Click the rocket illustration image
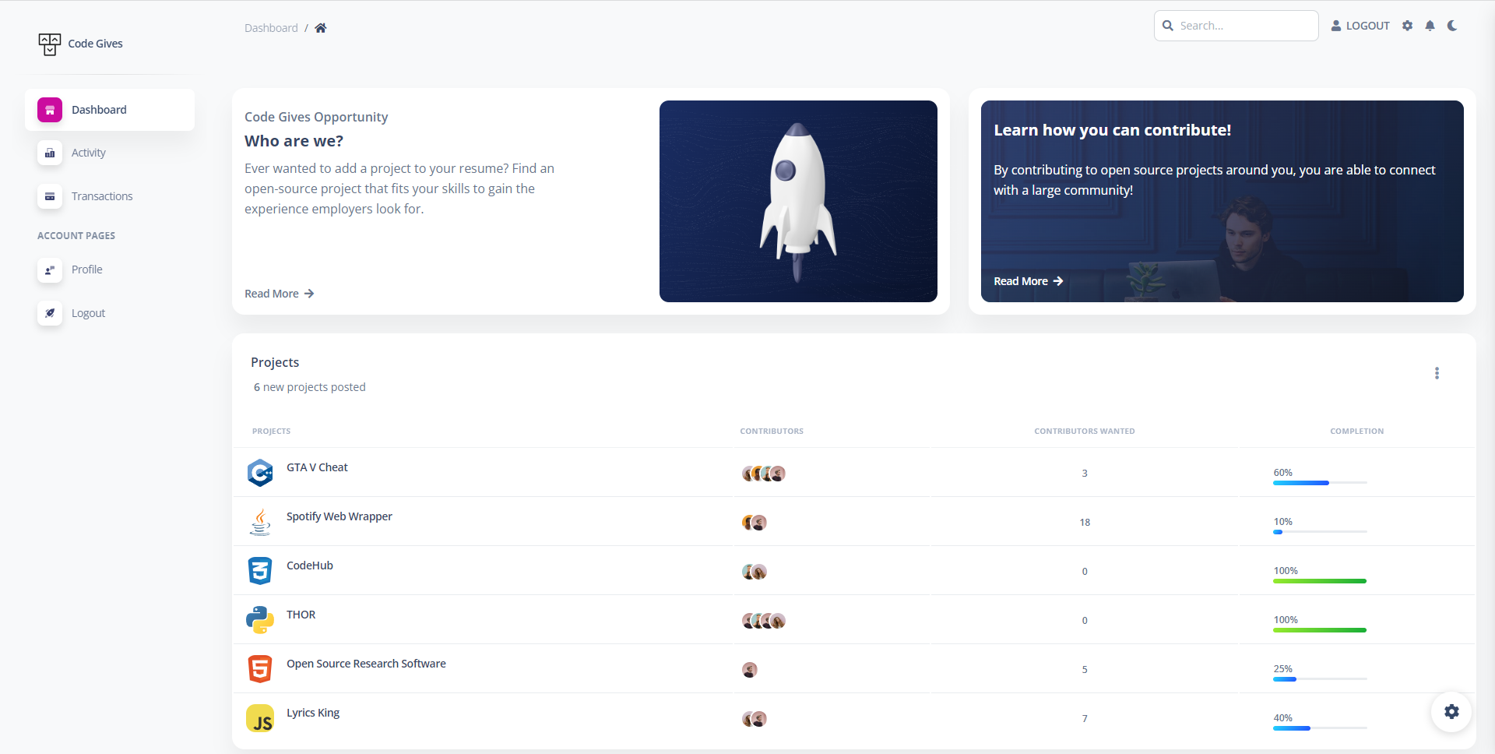 (798, 201)
